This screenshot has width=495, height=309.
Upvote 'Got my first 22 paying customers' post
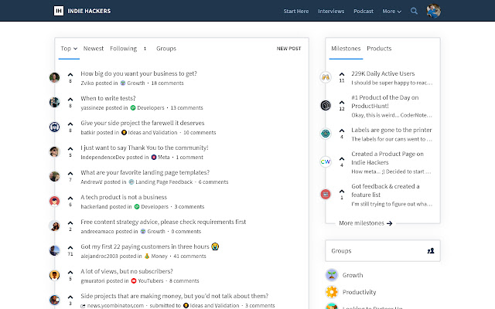click(x=70, y=247)
